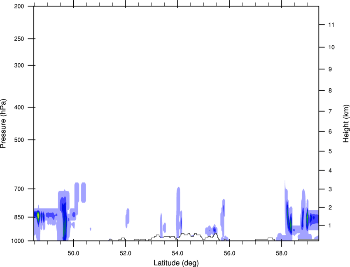Image resolution: width=350 pixels, height=267 pixels.
Task: Click the 9 km height label
Action: pos(330,69)
